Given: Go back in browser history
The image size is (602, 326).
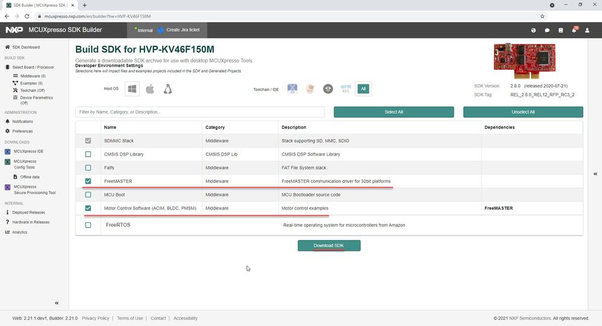Looking at the screenshot, I should [x=7, y=16].
